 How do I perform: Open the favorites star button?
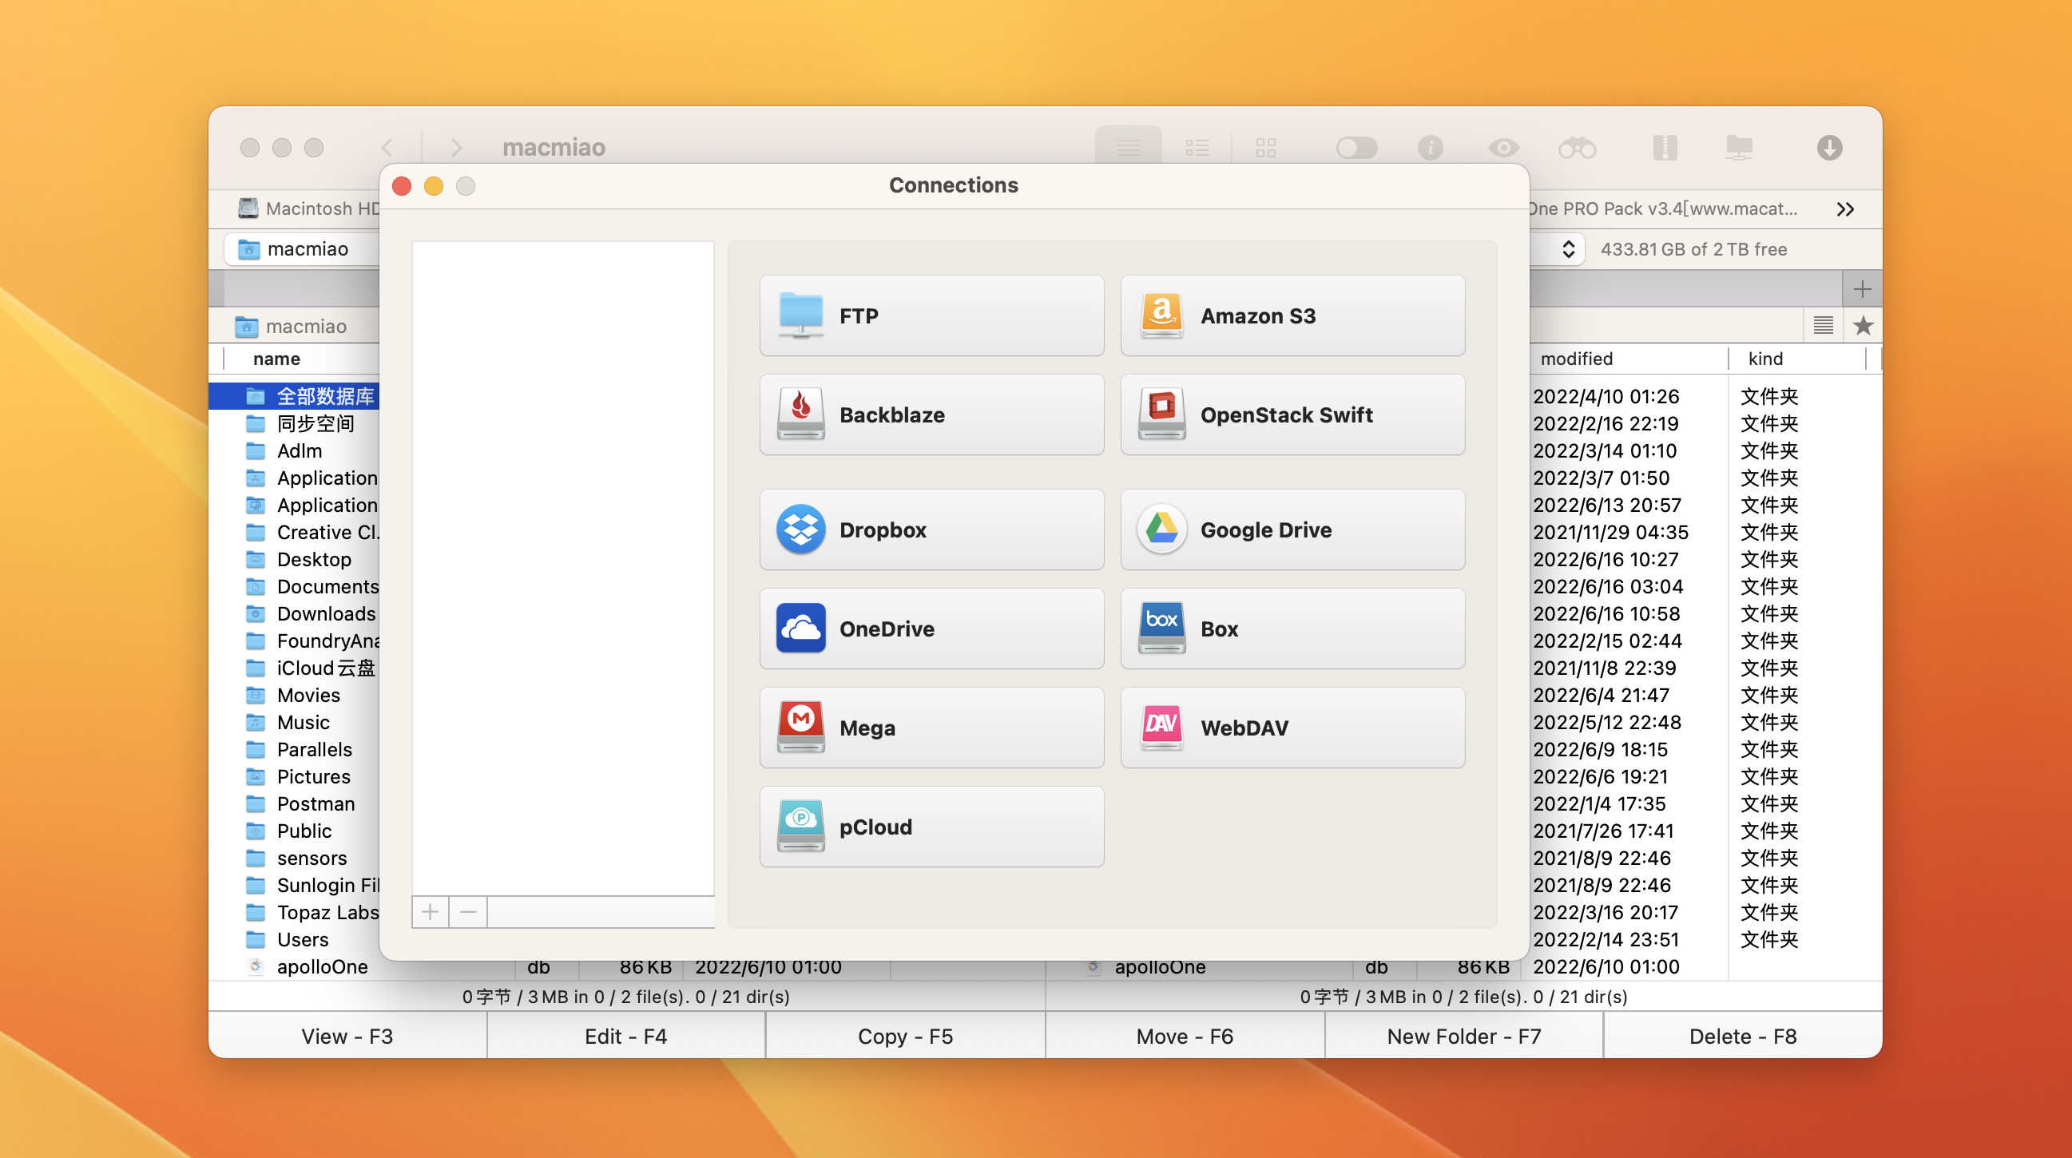tap(1863, 326)
